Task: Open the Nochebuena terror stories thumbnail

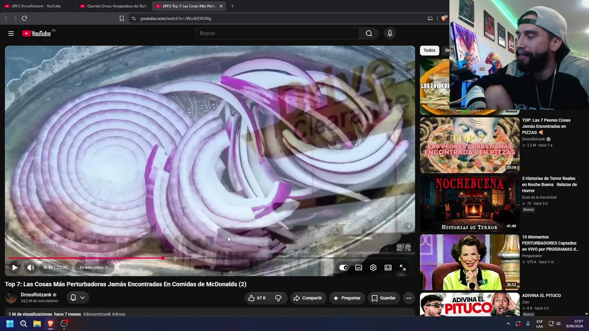Action: tap(469, 203)
